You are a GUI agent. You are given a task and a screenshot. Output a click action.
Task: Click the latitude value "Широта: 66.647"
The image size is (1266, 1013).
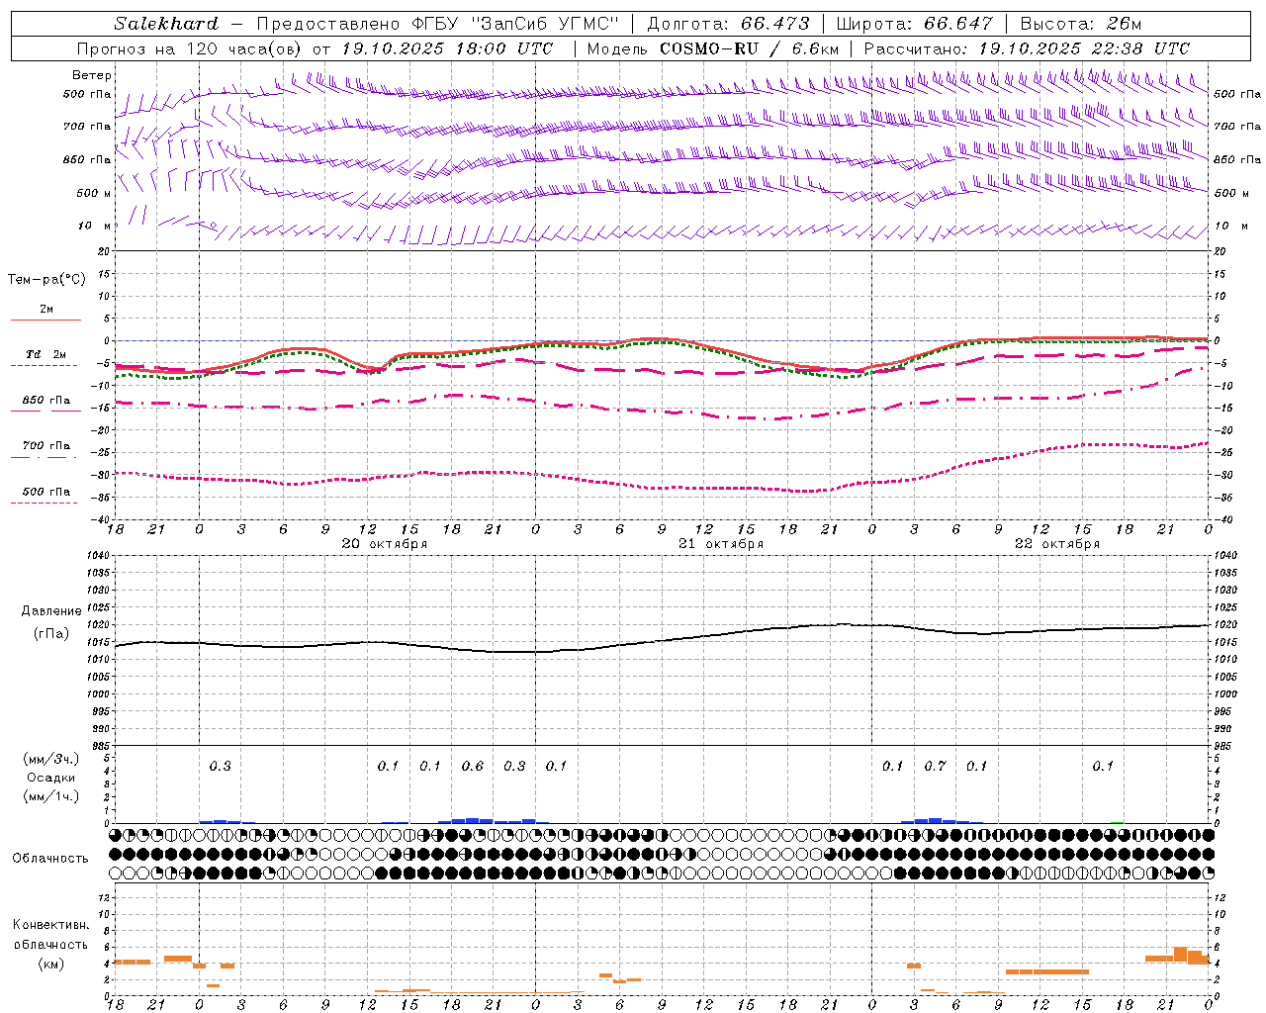click(915, 24)
